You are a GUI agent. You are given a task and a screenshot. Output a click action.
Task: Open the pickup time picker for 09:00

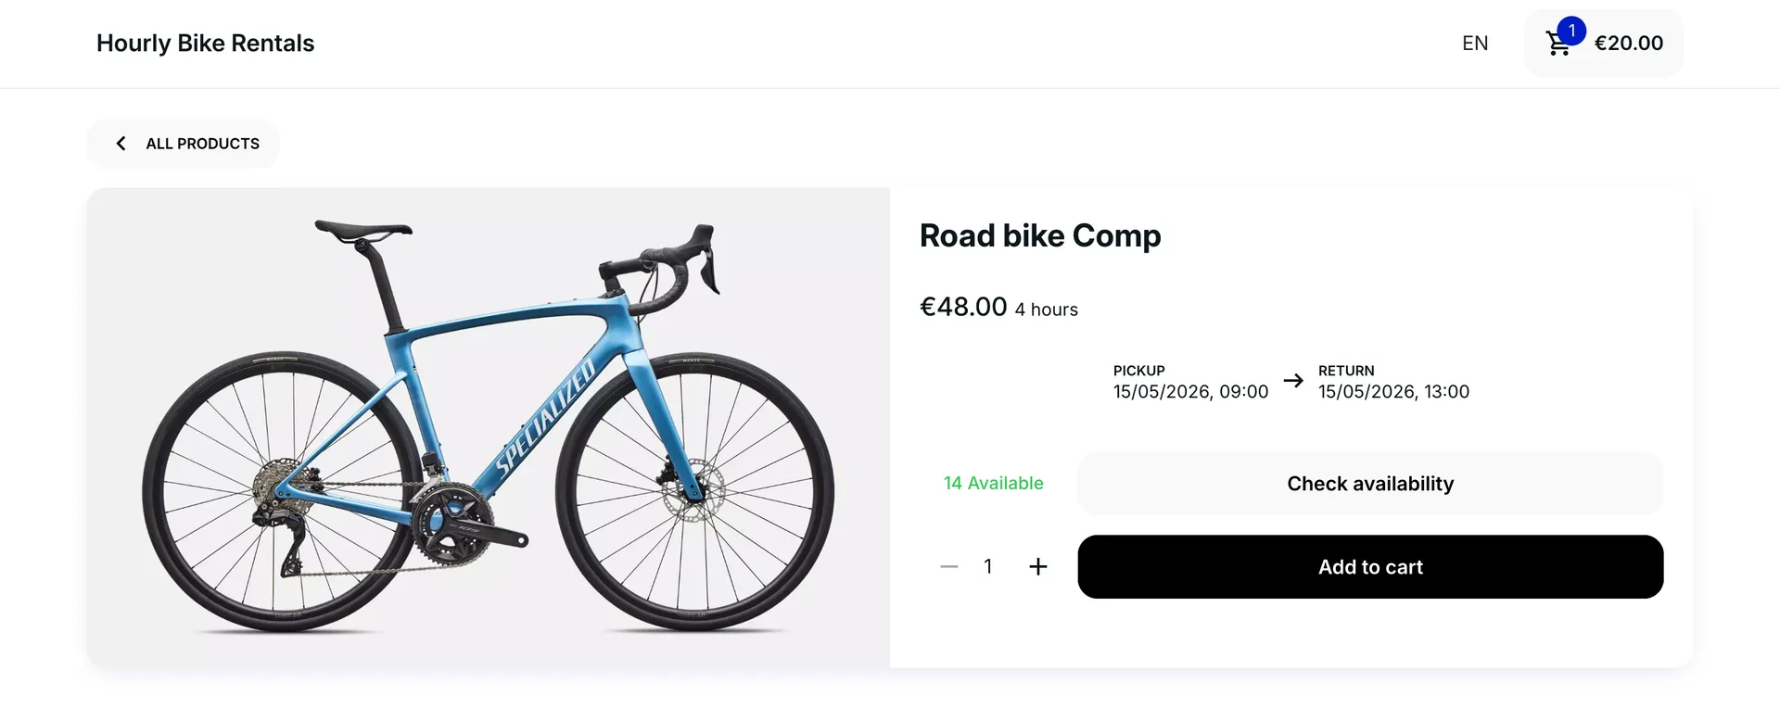pos(1242,391)
